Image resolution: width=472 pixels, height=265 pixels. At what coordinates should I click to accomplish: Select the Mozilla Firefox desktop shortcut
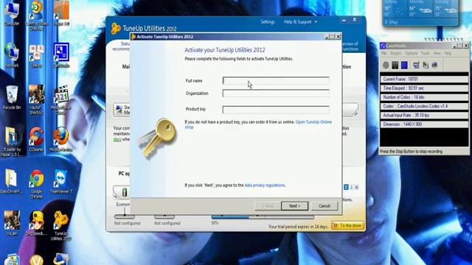click(x=61, y=139)
